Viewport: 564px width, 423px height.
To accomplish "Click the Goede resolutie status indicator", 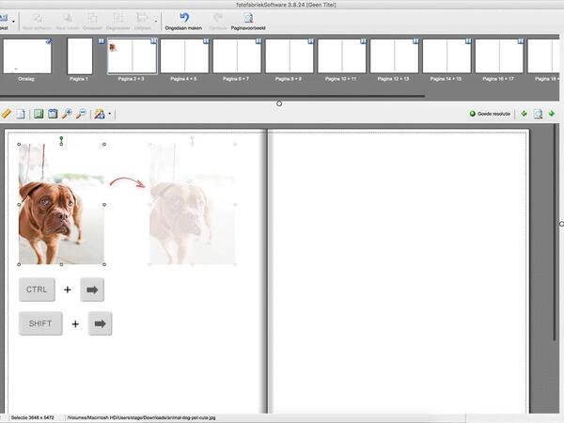I will click(490, 114).
